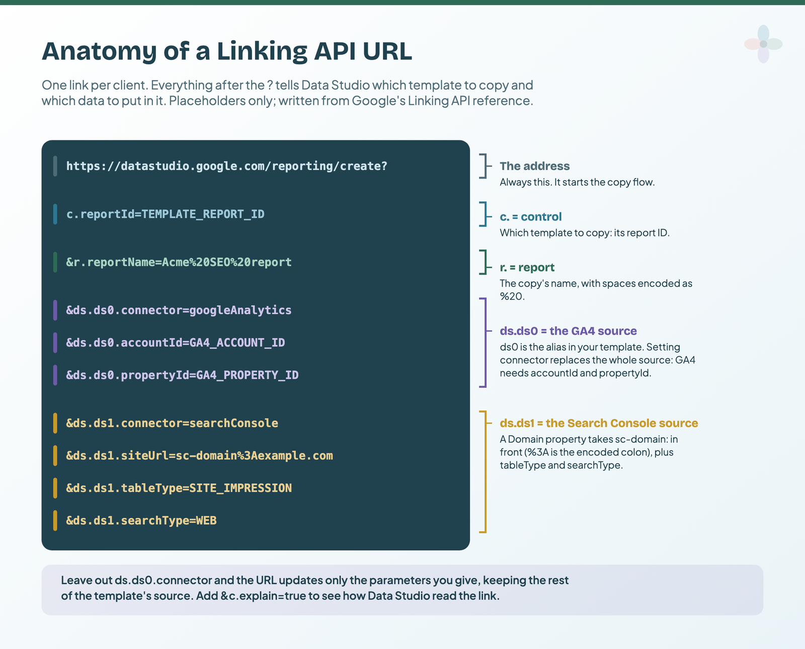This screenshot has height=649, width=805.
Task: Click the "ds.ds1 = the Search Console source" heading
Action: coord(599,423)
